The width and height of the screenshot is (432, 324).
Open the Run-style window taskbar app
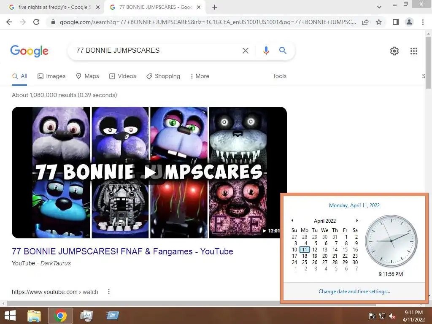coord(113,316)
